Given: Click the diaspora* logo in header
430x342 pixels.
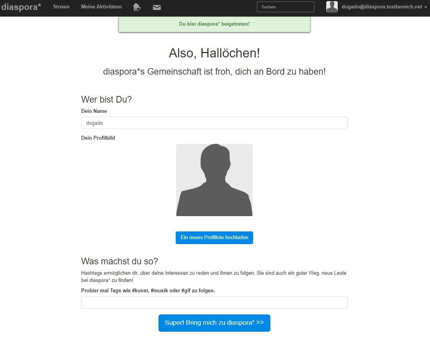Looking at the screenshot, I should [21, 7].
